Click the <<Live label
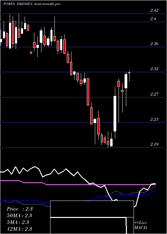 coord(141,223)
